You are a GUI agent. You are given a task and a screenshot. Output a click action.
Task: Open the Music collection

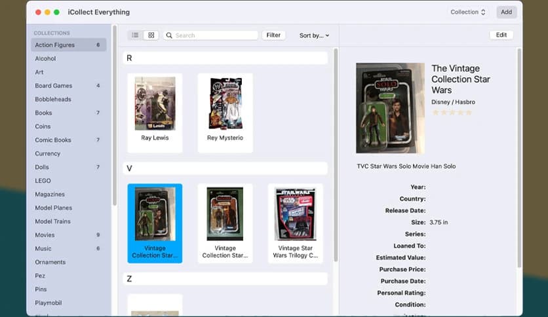(68, 249)
